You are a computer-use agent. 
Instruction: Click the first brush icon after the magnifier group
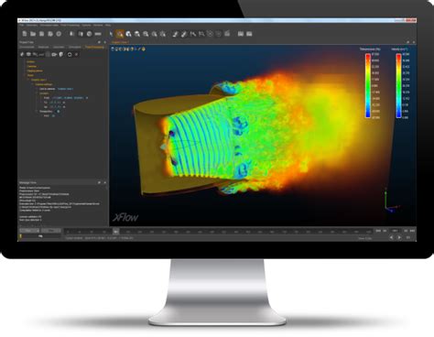(175, 34)
